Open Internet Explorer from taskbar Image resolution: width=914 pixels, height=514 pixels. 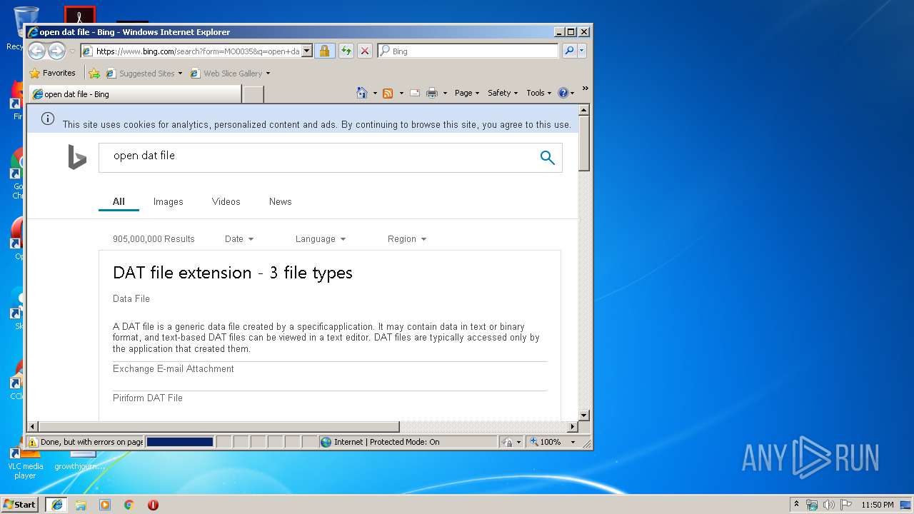pos(56,505)
